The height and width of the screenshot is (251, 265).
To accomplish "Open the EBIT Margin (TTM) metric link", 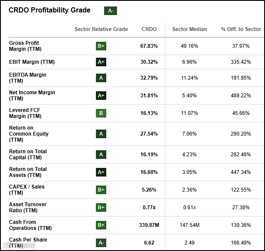I will pos(32,62).
